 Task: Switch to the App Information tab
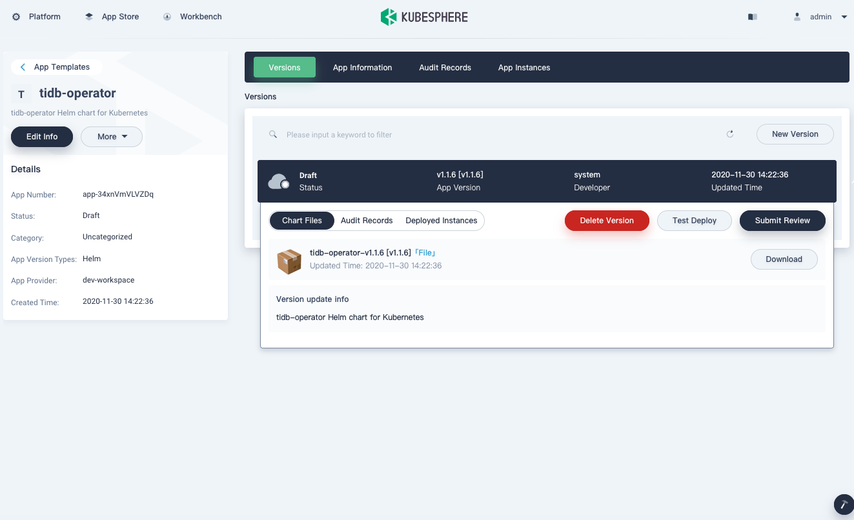pos(362,68)
